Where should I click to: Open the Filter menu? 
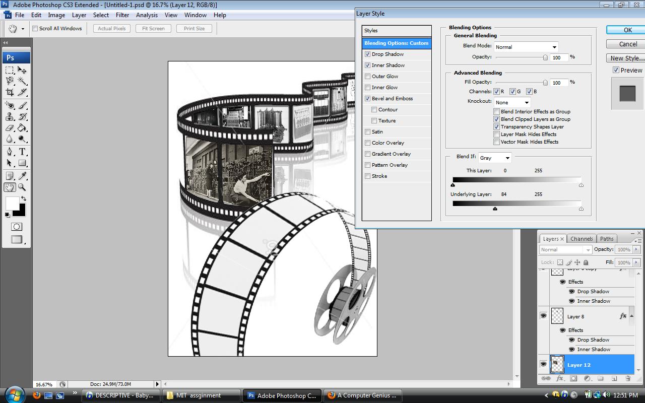[x=122, y=15]
